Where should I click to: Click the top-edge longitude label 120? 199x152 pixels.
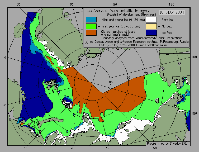tap(172, 4)
